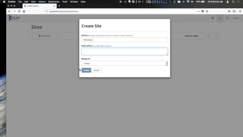Click into the Description text area
The height and width of the screenshot is (137, 243).
(125, 51)
